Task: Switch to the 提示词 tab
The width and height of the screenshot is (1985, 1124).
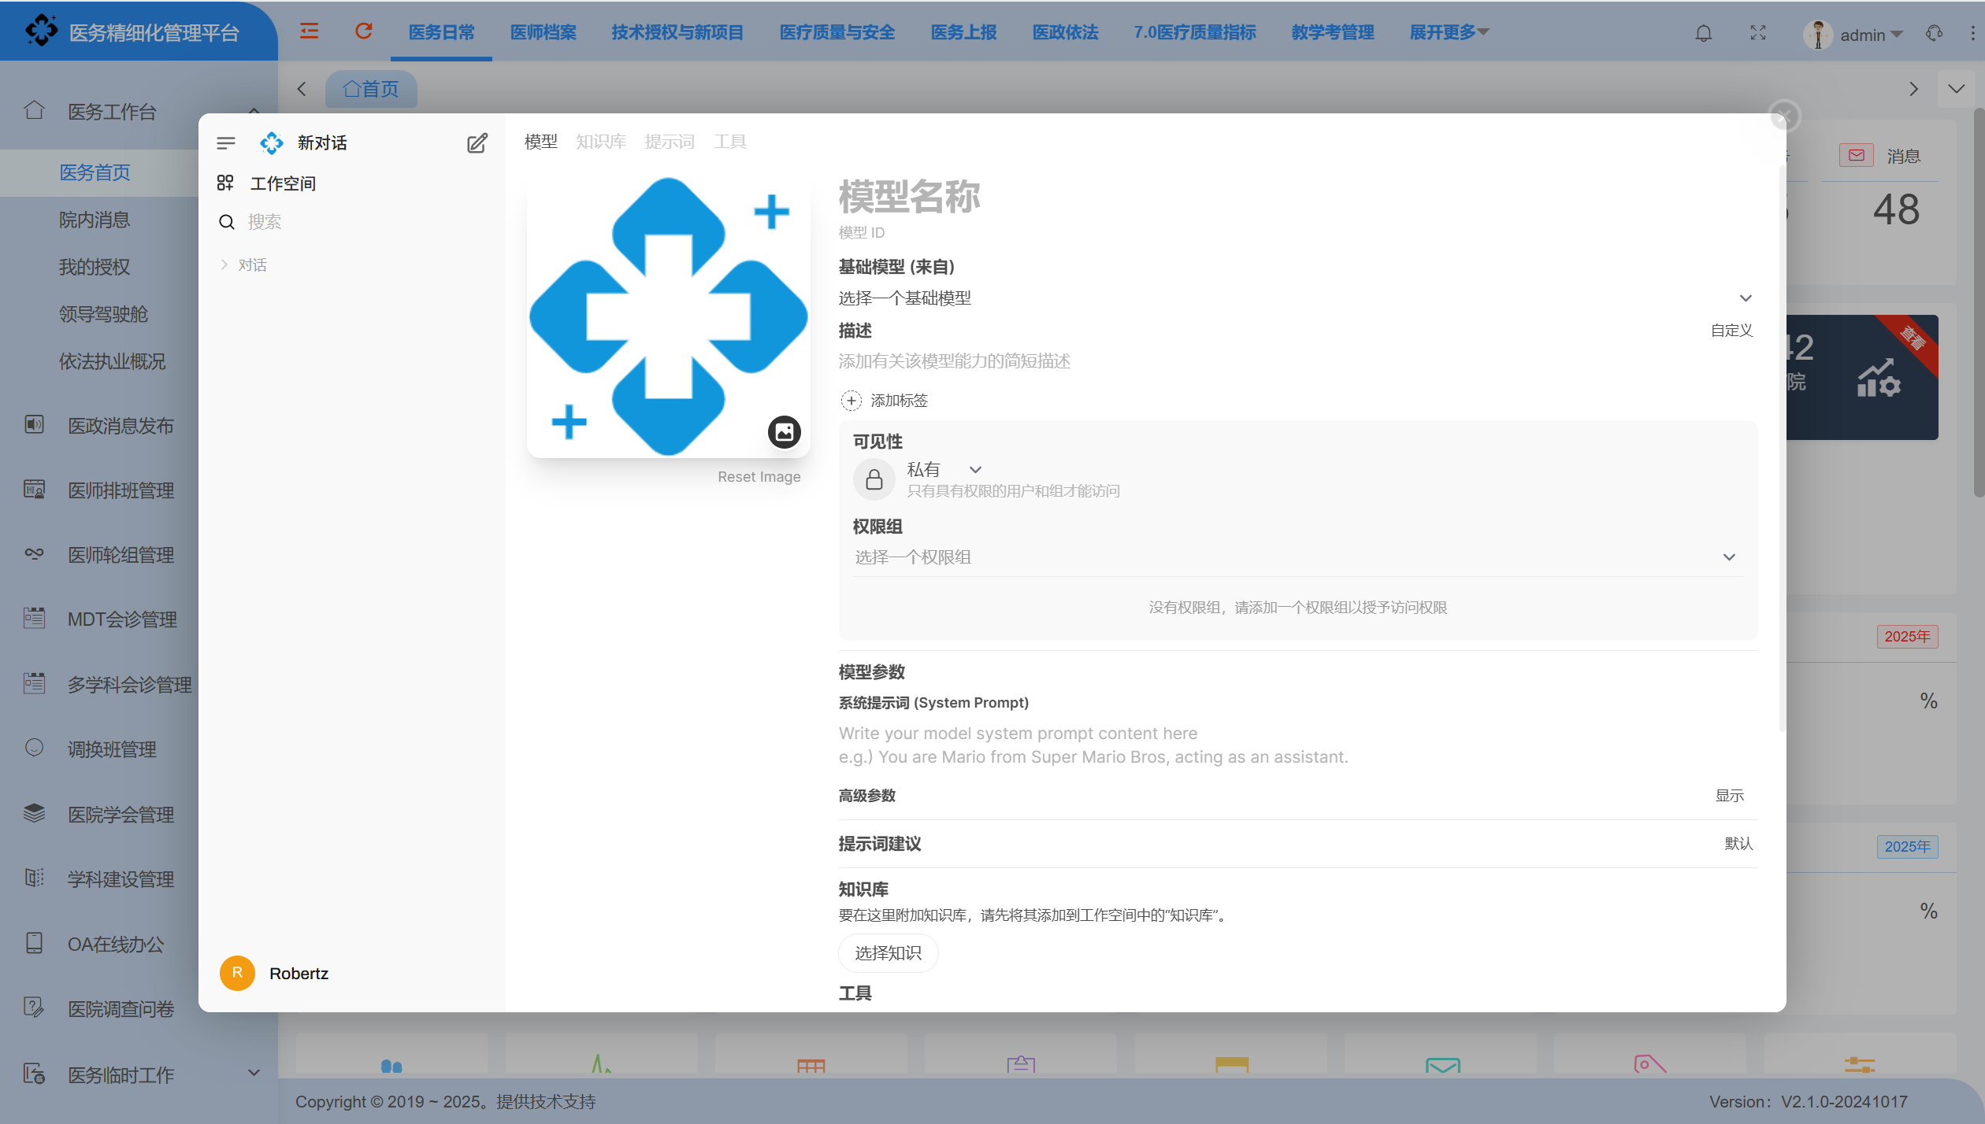Action: 669,142
